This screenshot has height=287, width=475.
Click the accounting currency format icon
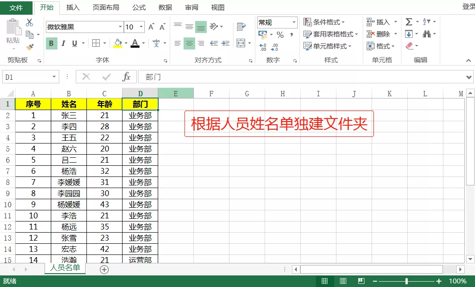(x=262, y=35)
